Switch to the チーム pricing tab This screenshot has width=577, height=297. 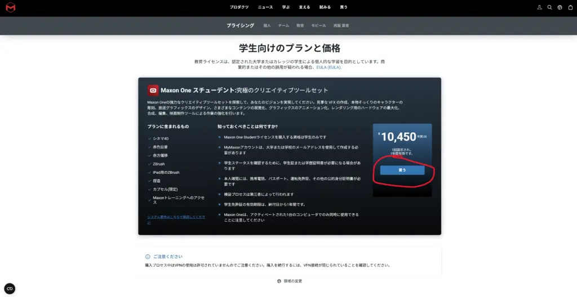[x=283, y=26]
